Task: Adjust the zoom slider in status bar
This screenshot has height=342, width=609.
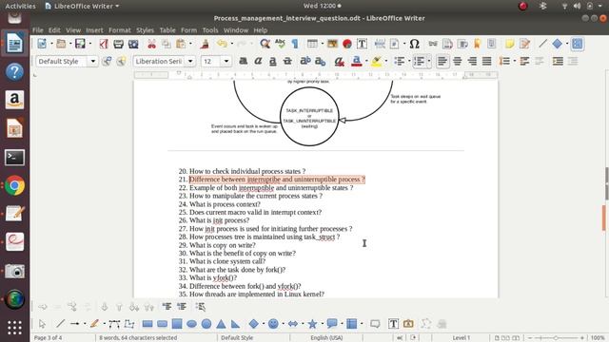Action: pos(556,338)
